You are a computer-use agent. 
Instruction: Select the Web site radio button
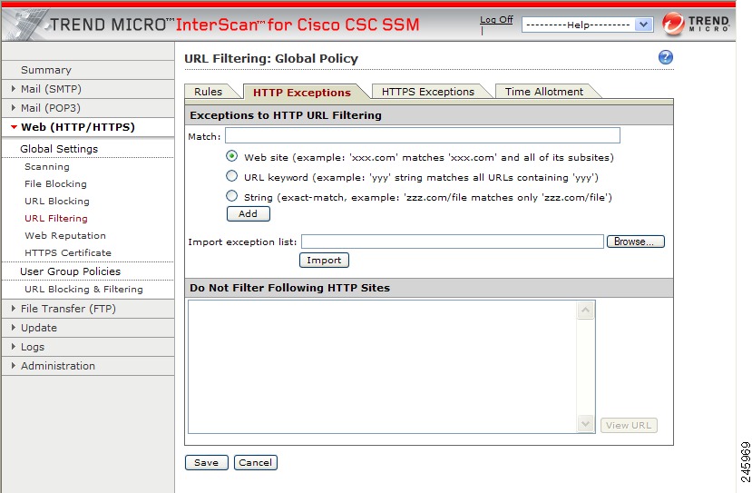click(x=231, y=156)
